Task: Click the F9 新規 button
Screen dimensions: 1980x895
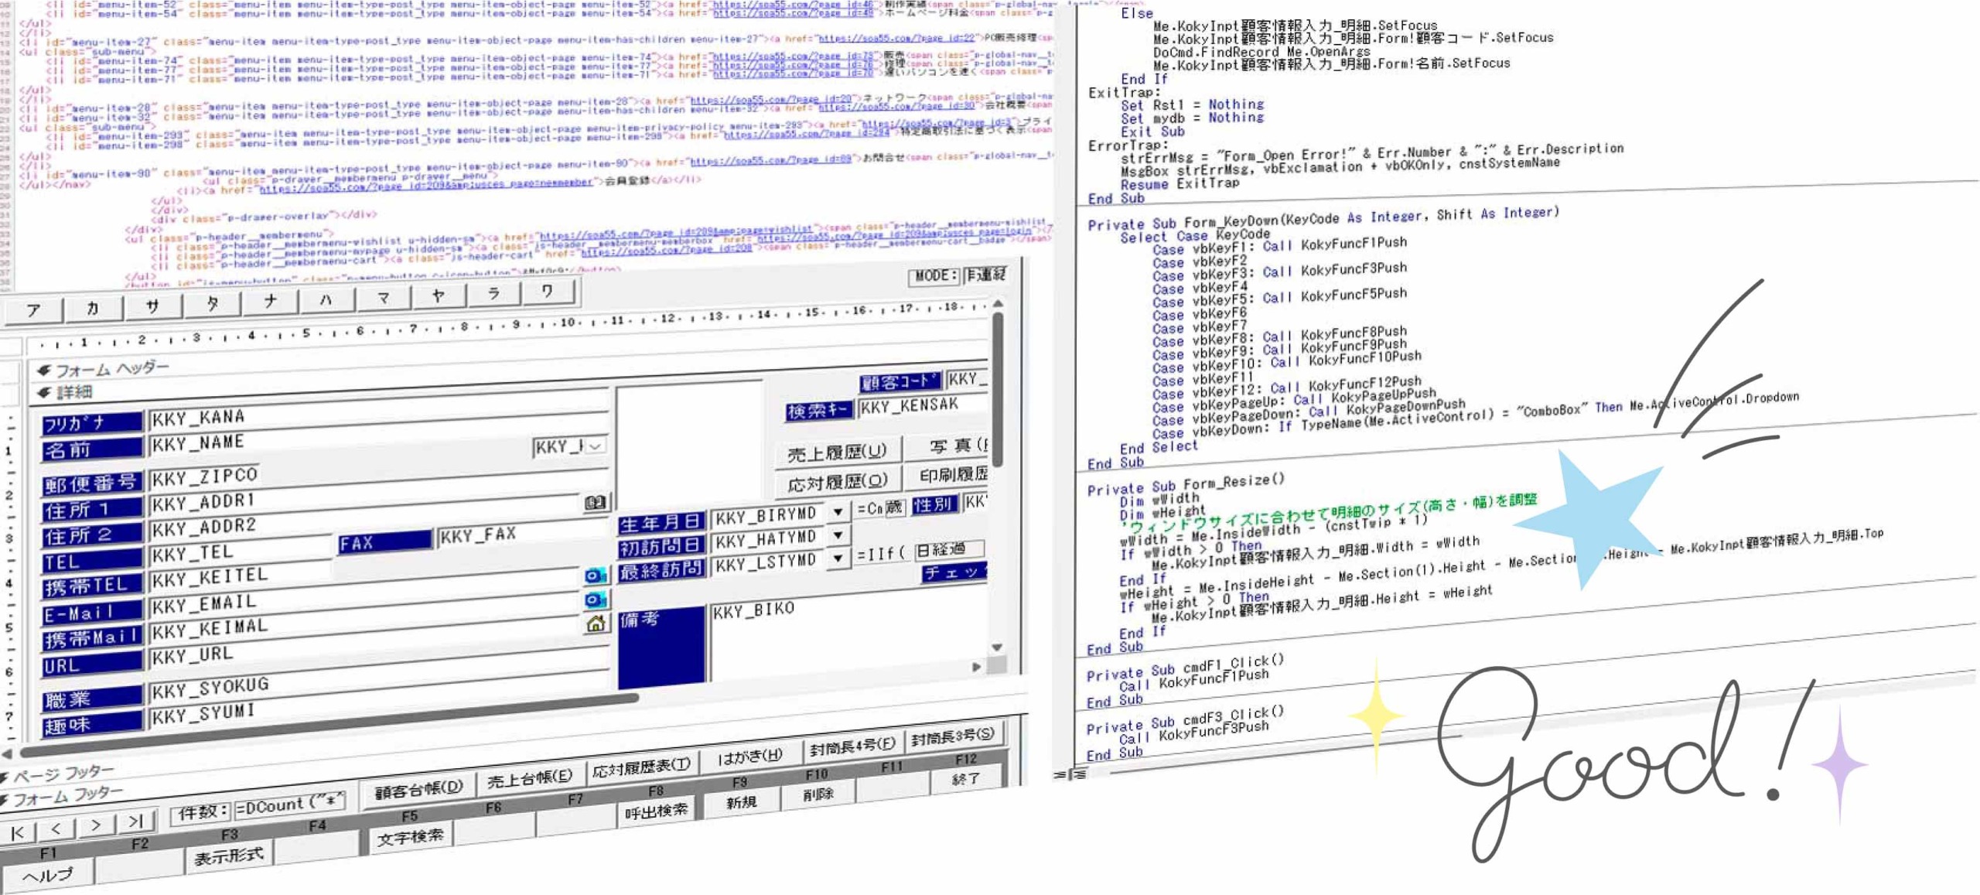Action: pyautogui.click(x=741, y=802)
